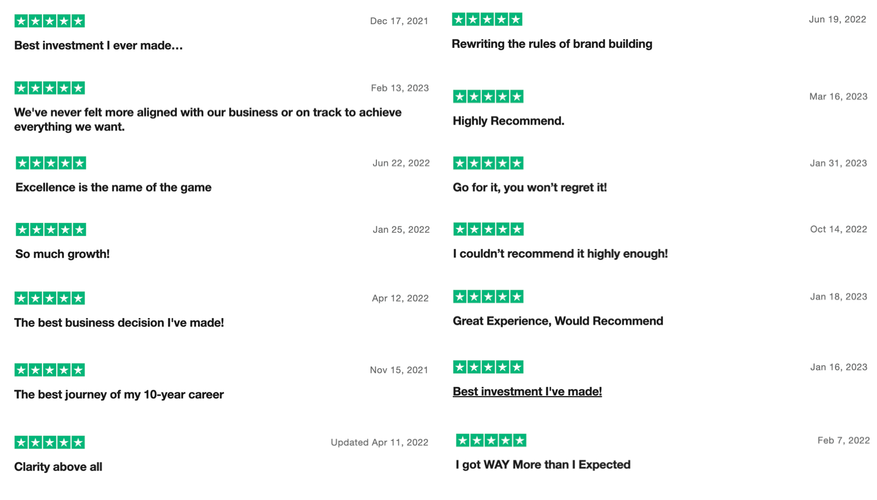
Task: Click the star rating above 'Clarity above all'
Action: point(50,442)
